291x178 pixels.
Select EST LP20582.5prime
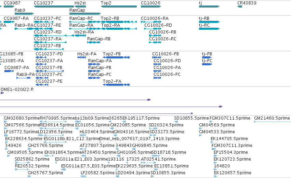pyautogui.click(x=83, y=177)
